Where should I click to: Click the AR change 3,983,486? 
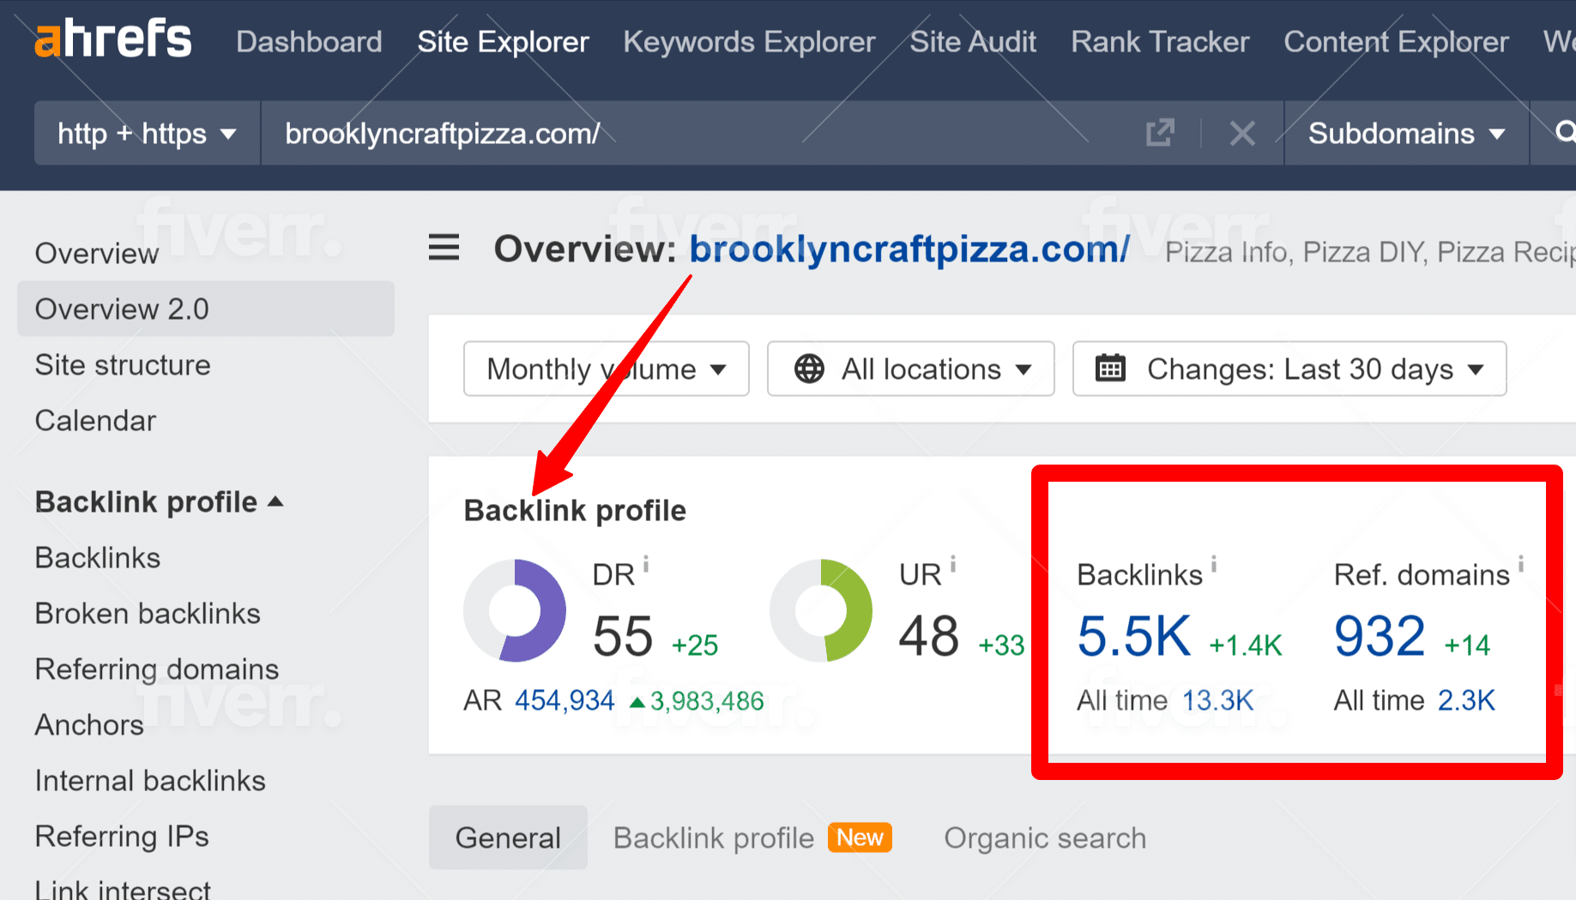pyautogui.click(x=697, y=701)
